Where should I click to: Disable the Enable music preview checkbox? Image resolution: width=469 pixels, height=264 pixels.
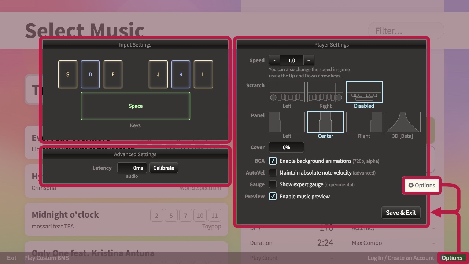click(x=273, y=197)
